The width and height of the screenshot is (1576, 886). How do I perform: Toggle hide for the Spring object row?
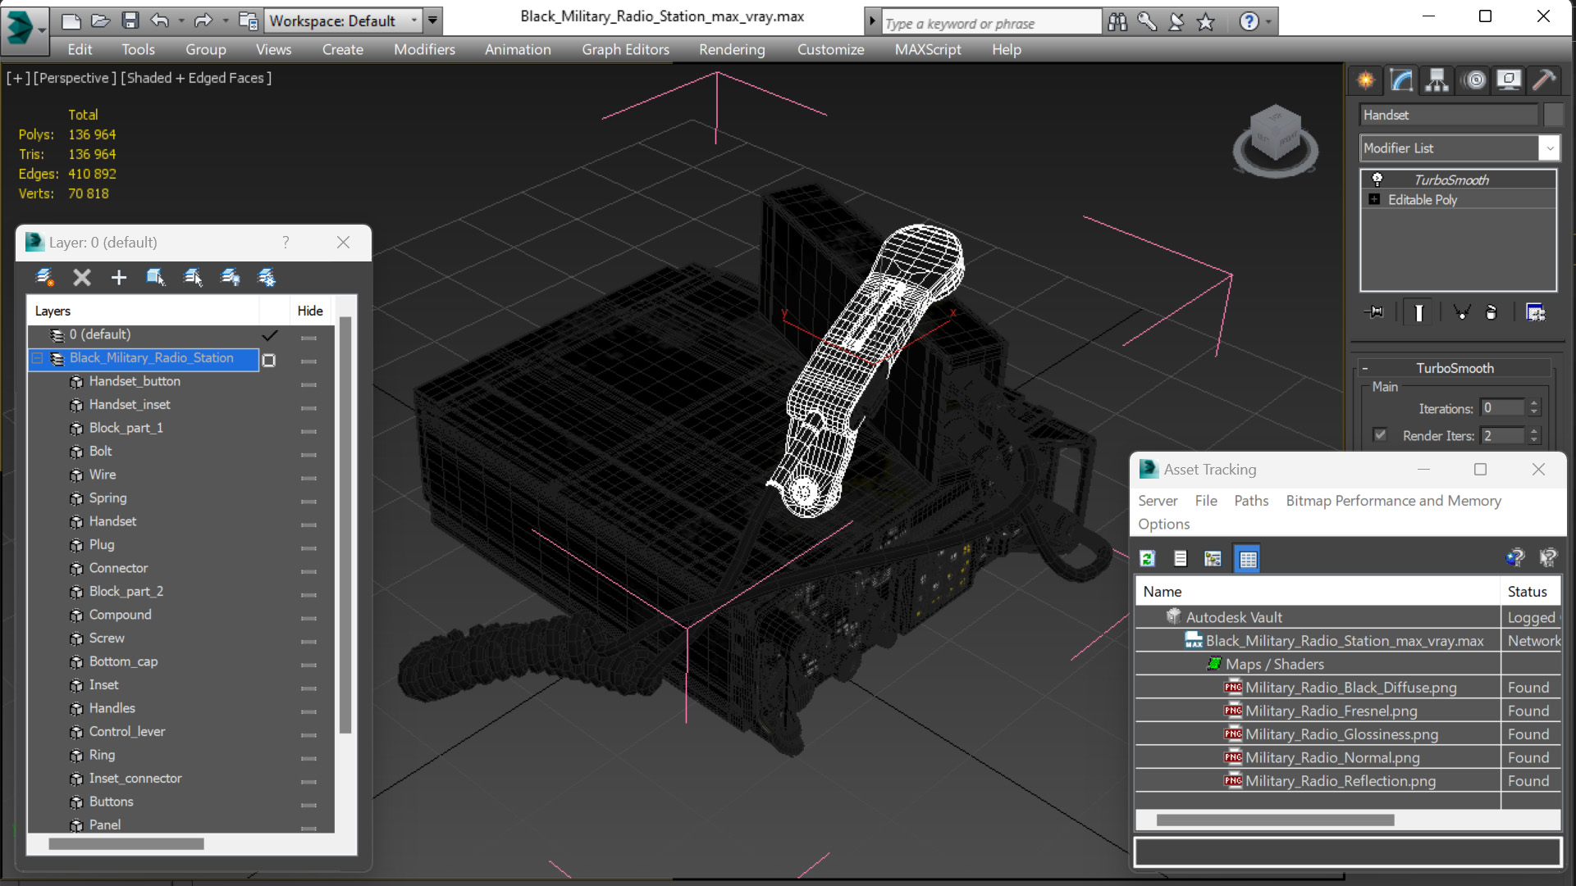pyautogui.click(x=308, y=500)
